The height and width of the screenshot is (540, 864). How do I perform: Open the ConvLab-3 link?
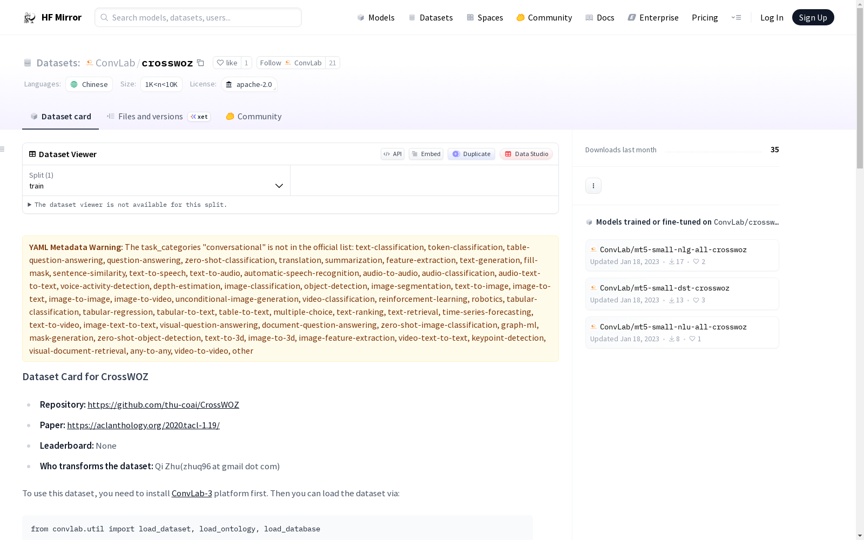[192, 493]
